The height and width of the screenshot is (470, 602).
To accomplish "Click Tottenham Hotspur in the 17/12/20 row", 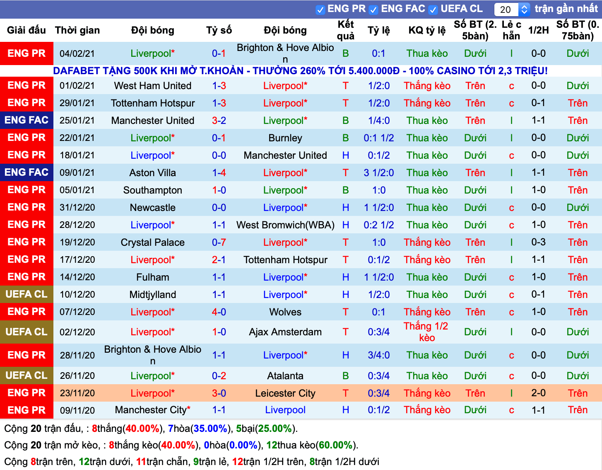I will [285, 260].
